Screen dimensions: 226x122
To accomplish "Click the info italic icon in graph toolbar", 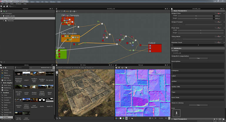I will point(61,11).
